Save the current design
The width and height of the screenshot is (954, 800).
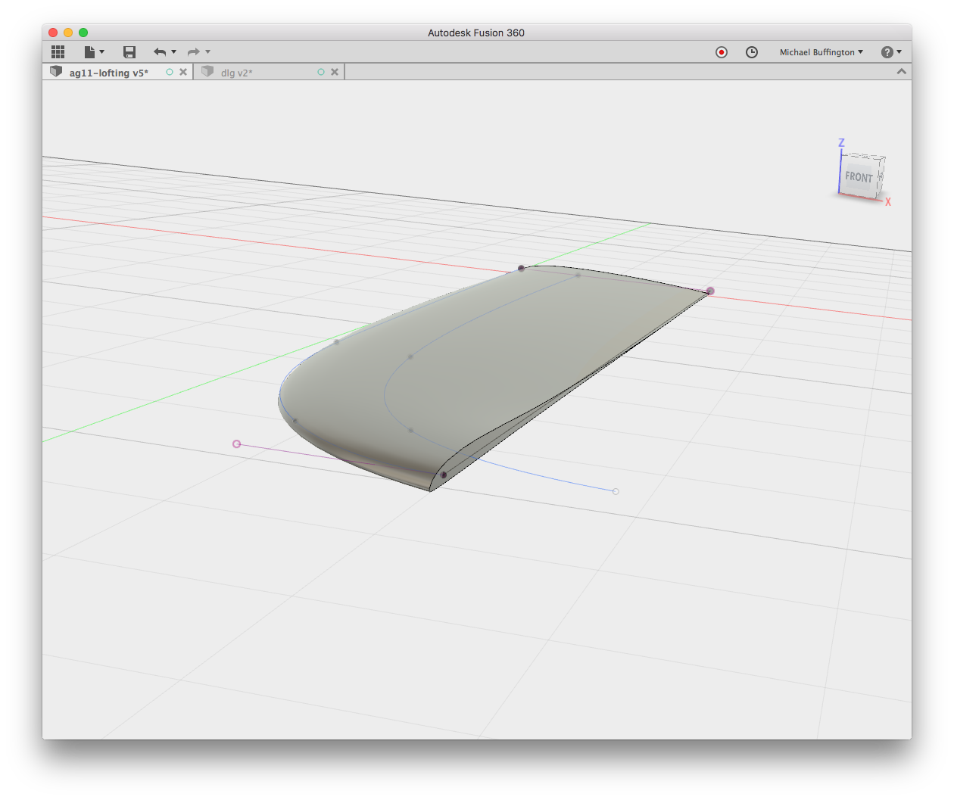[129, 51]
